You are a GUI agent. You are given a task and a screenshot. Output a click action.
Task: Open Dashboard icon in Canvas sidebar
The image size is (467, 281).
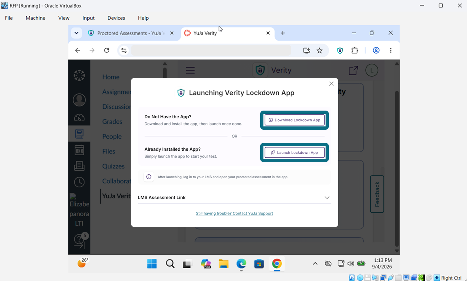point(79,117)
